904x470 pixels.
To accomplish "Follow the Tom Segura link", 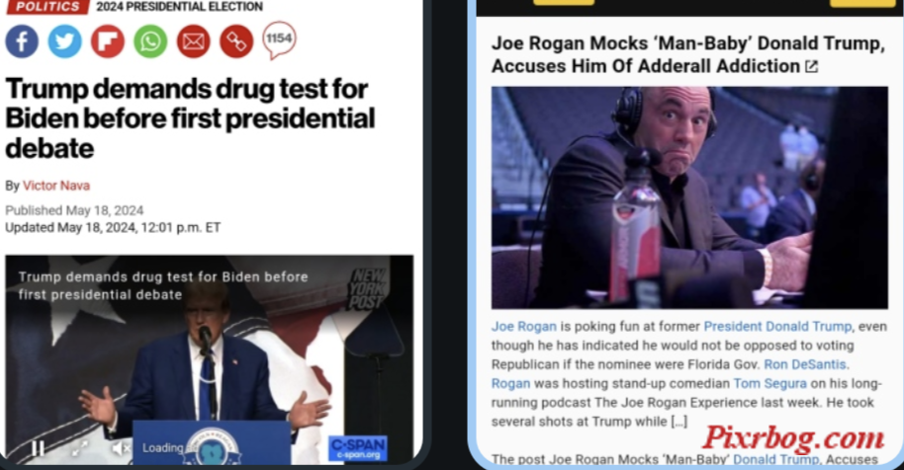I will 769,384.
